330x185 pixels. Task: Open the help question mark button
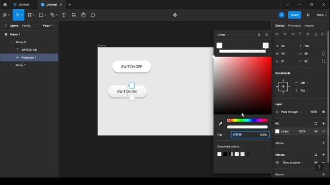coord(319,167)
